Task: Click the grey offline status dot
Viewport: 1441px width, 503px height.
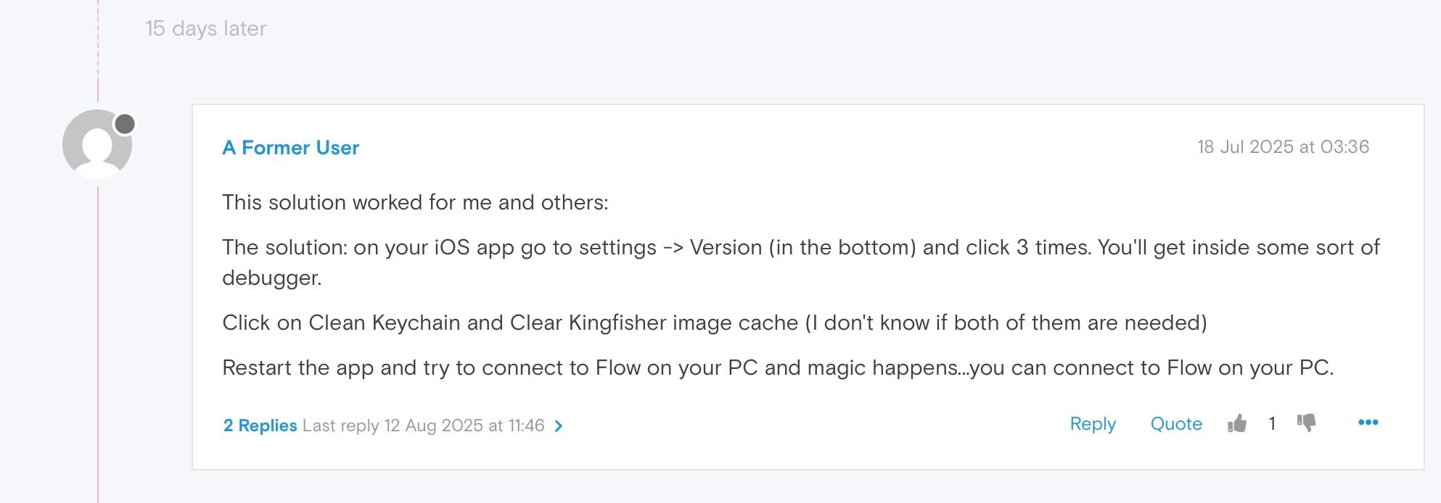Action: click(x=125, y=124)
